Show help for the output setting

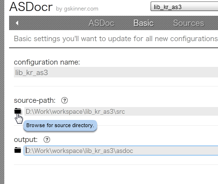(x=47, y=140)
